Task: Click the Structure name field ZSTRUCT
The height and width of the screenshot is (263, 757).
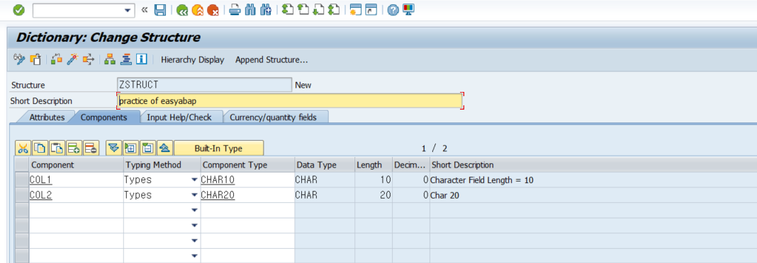Action: coord(205,85)
